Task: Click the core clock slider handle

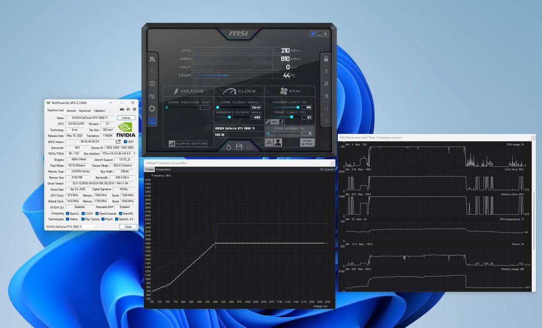Action: pos(217,107)
